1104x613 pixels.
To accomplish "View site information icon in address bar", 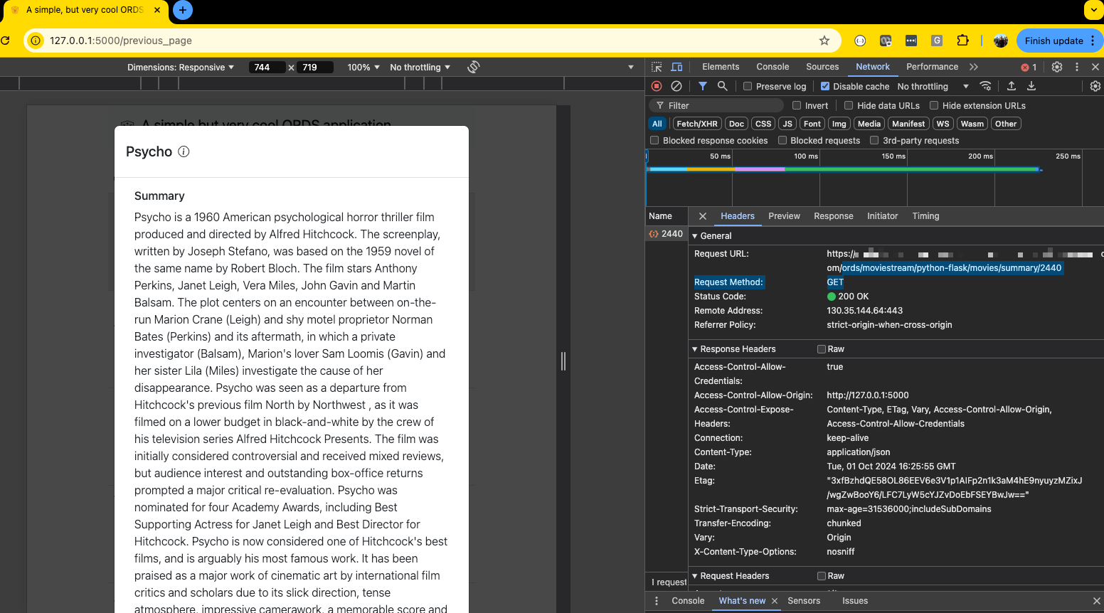I will tap(36, 41).
